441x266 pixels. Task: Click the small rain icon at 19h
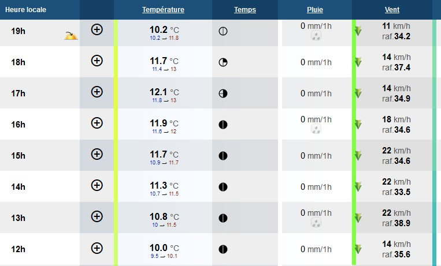click(316, 36)
